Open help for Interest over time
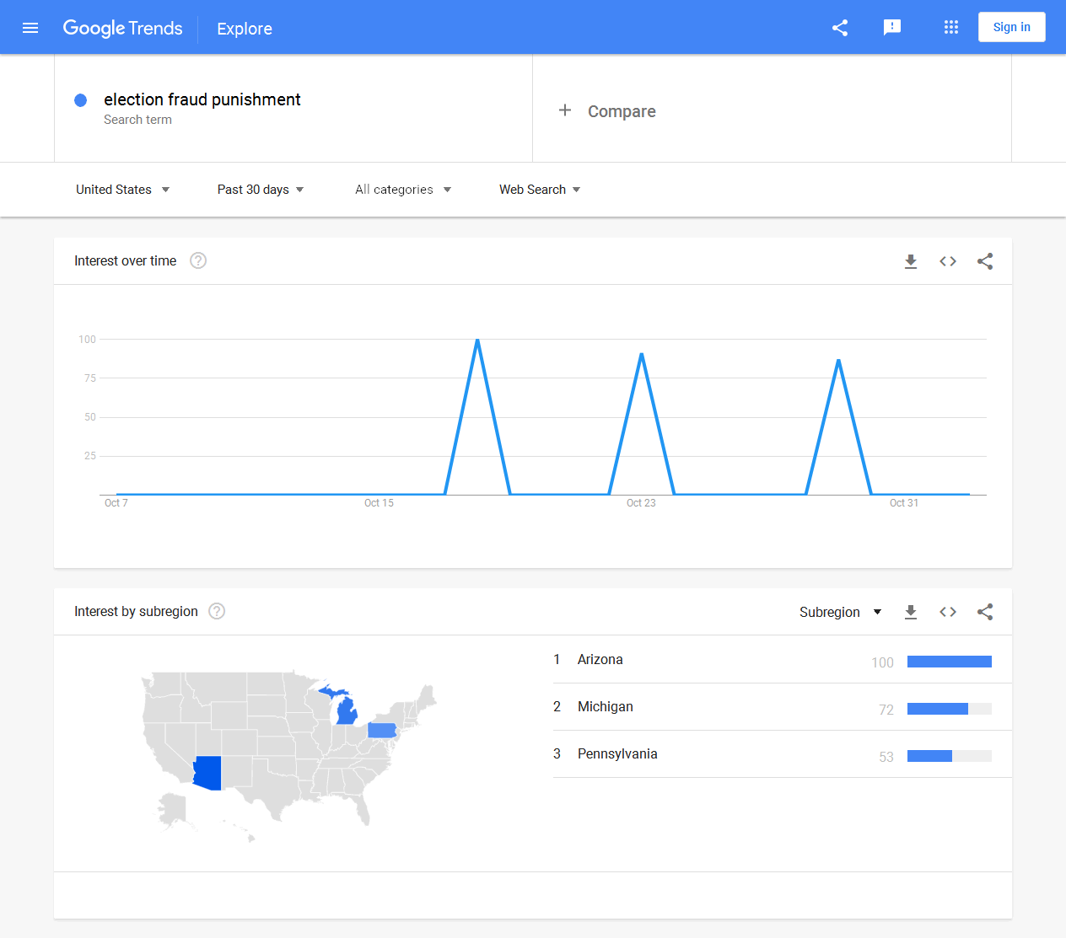 point(198,261)
